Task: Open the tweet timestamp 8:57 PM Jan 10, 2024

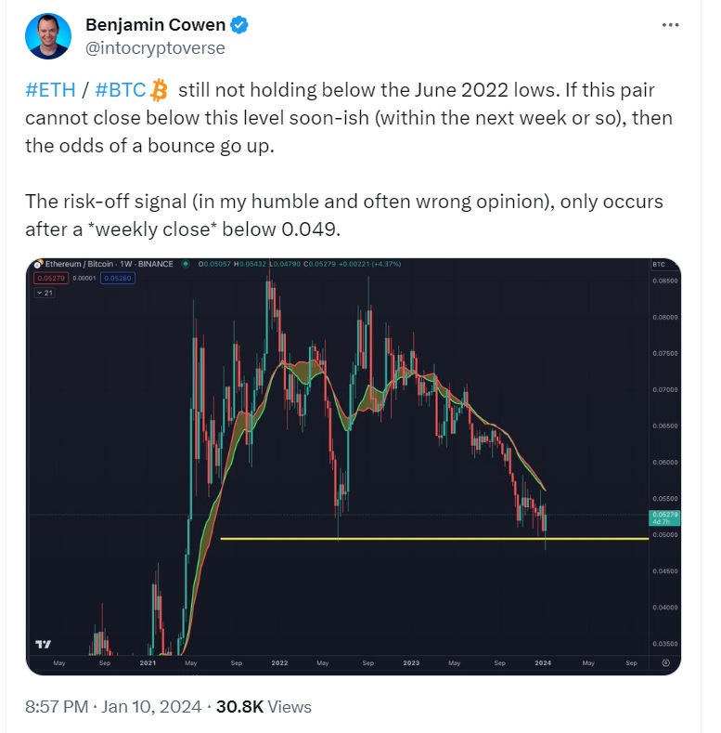Action: pyautogui.click(x=113, y=706)
